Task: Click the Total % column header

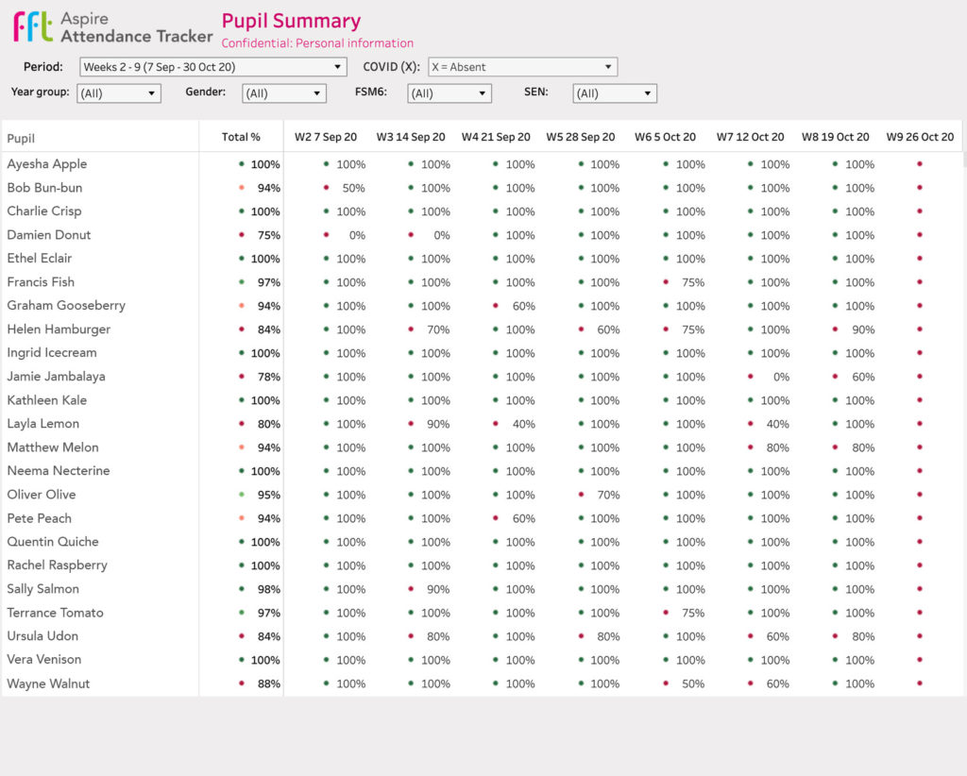Action: [x=241, y=137]
